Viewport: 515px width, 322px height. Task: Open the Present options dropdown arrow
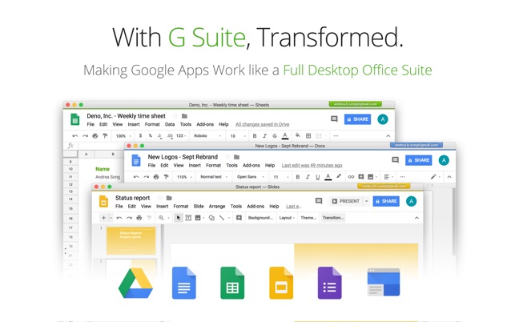click(x=366, y=201)
